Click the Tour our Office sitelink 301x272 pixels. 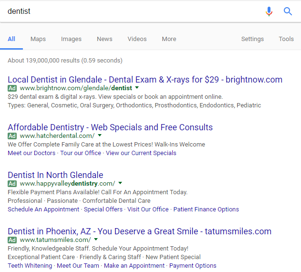[81, 153]
